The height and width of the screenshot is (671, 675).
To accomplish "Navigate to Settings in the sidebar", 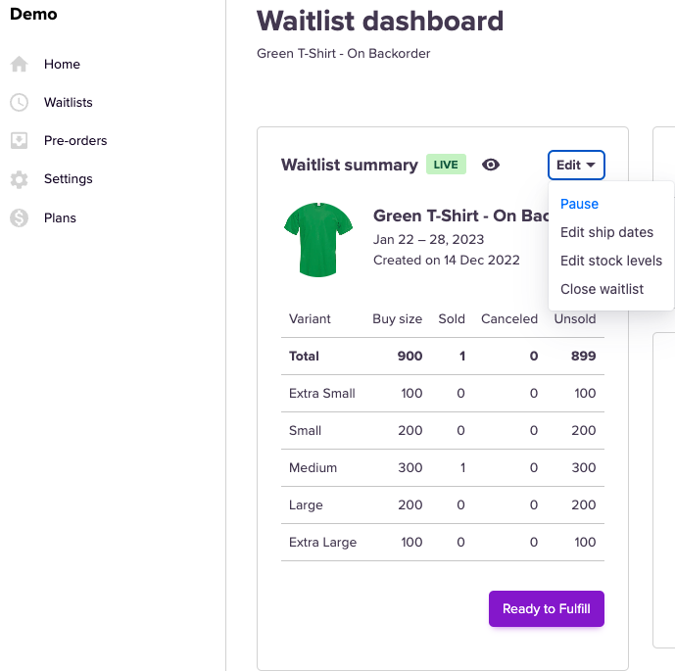I will [69, 179].
